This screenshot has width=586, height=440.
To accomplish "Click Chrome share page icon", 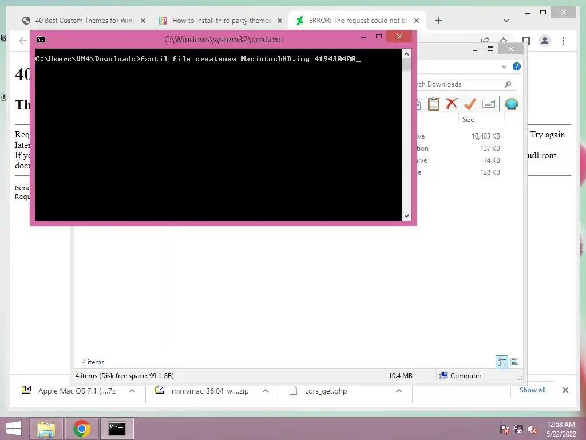I will [x=485, y=40].
